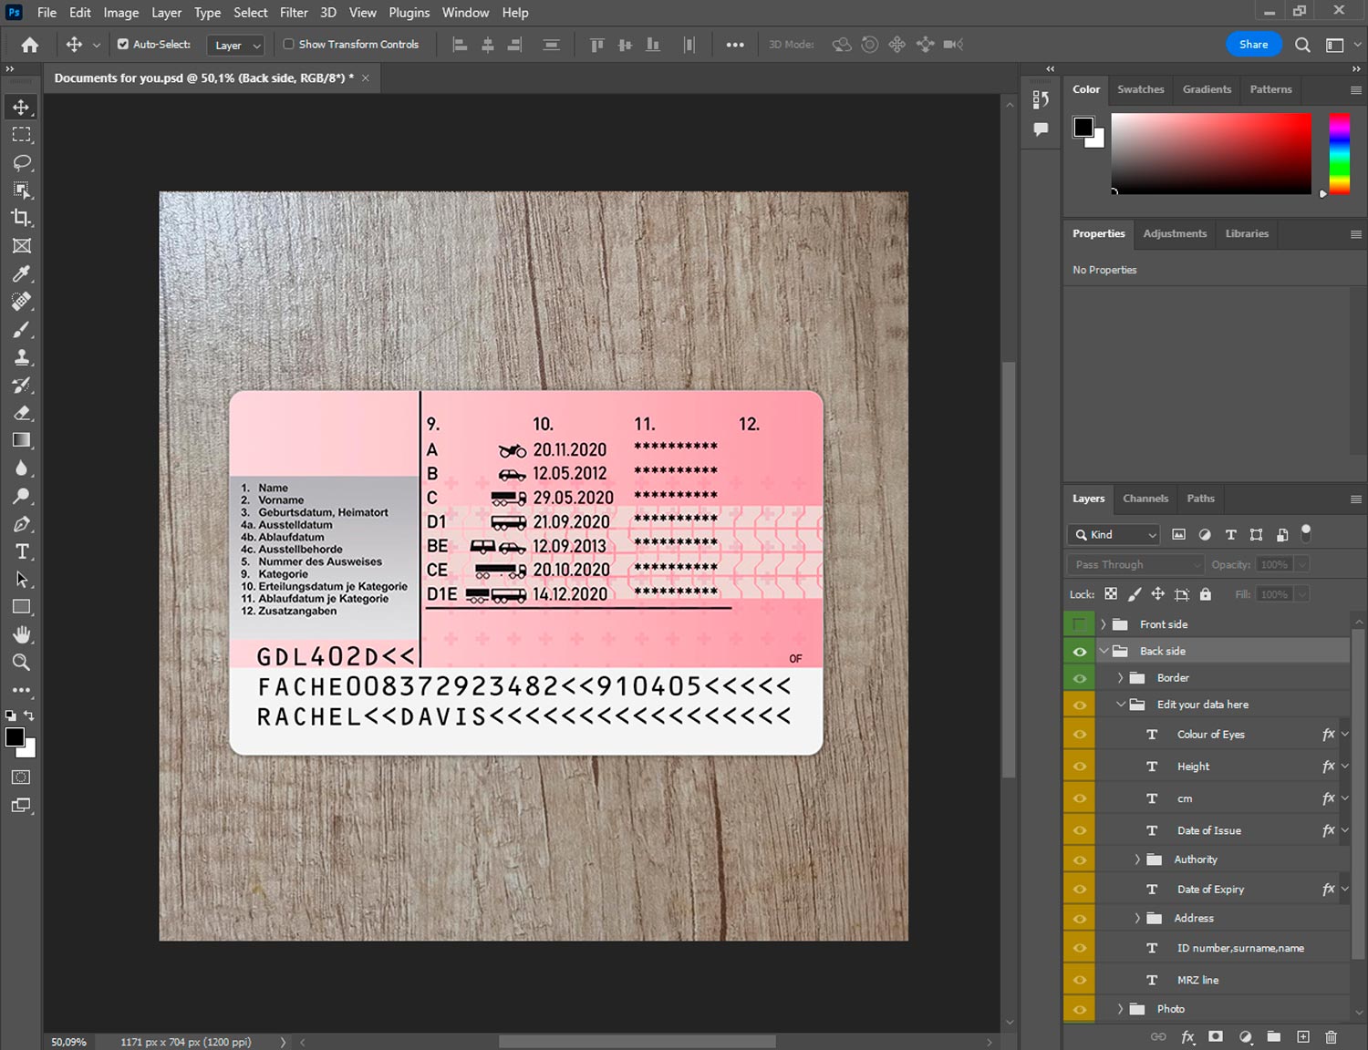Viewport: 1368px width, 1050px height.
Task: Lock all layer attributes
Action: [1206, 594]
